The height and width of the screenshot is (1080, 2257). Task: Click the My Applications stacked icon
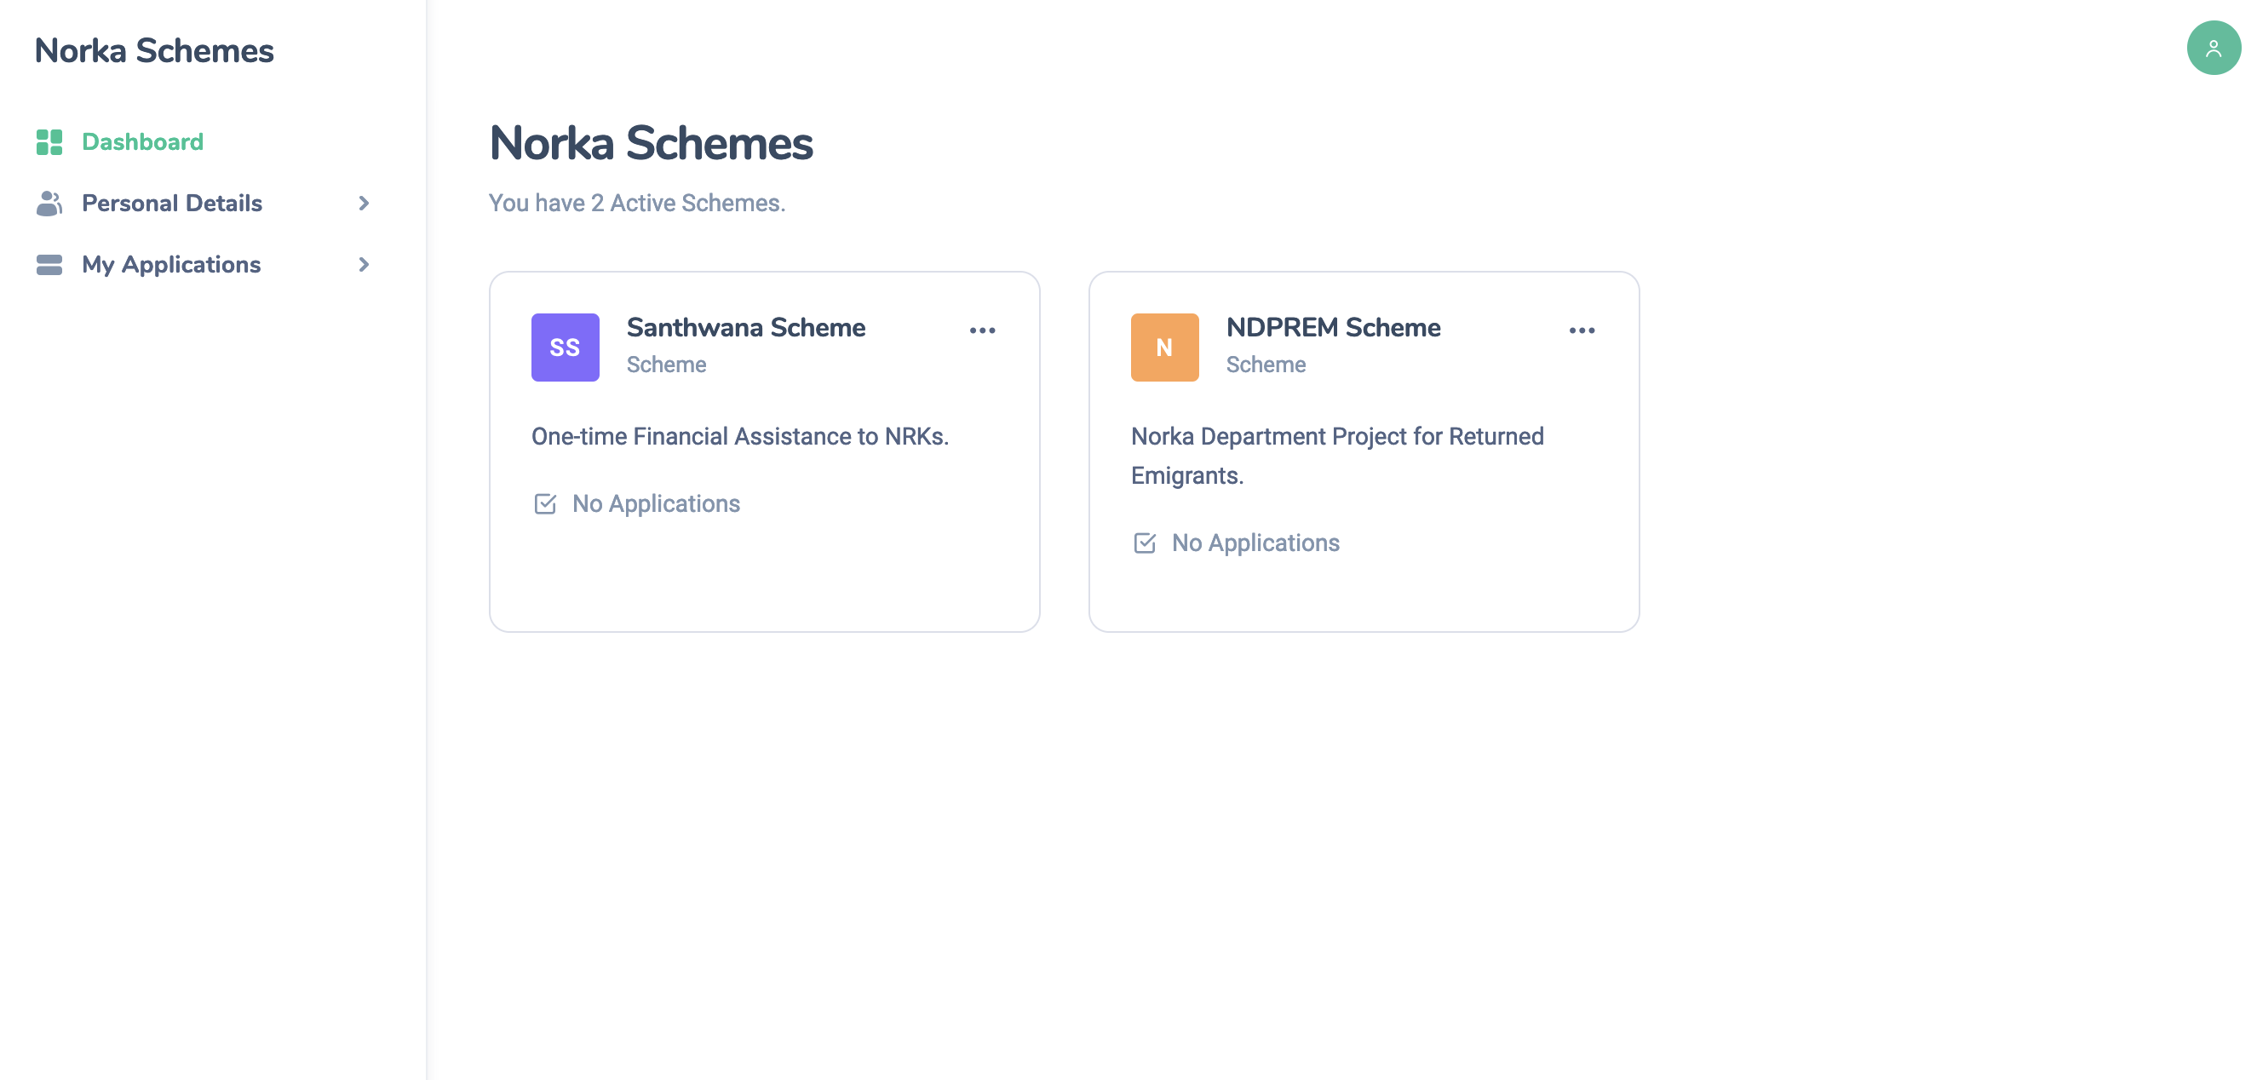tap(49, 264)
